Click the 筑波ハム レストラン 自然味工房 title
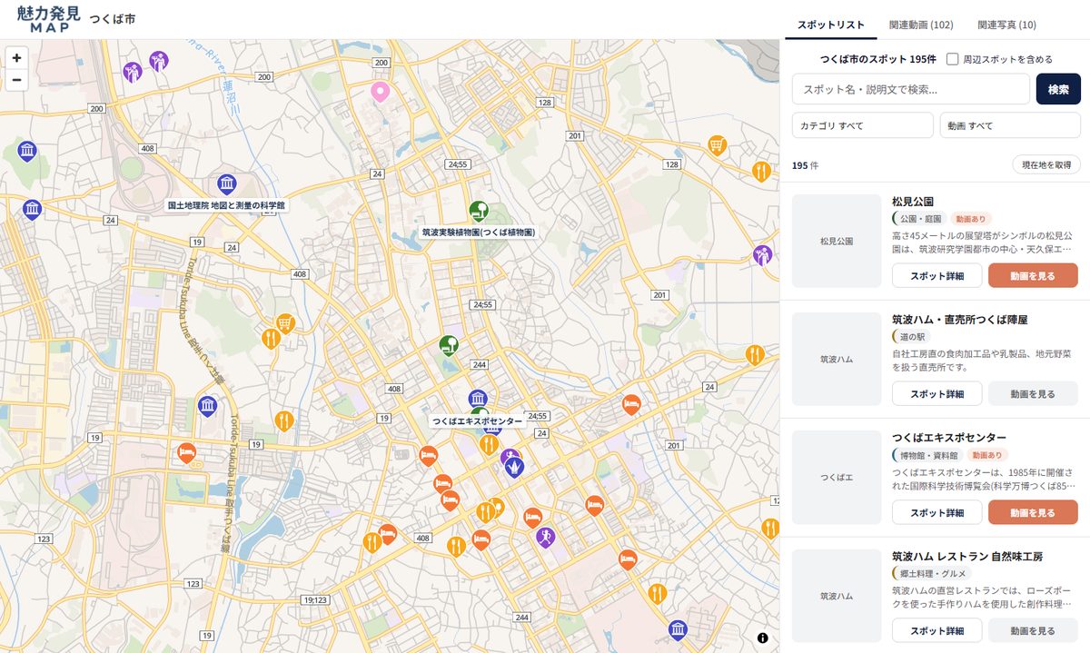The height and width of the screenshot is (653, 1090). point(967,556)
